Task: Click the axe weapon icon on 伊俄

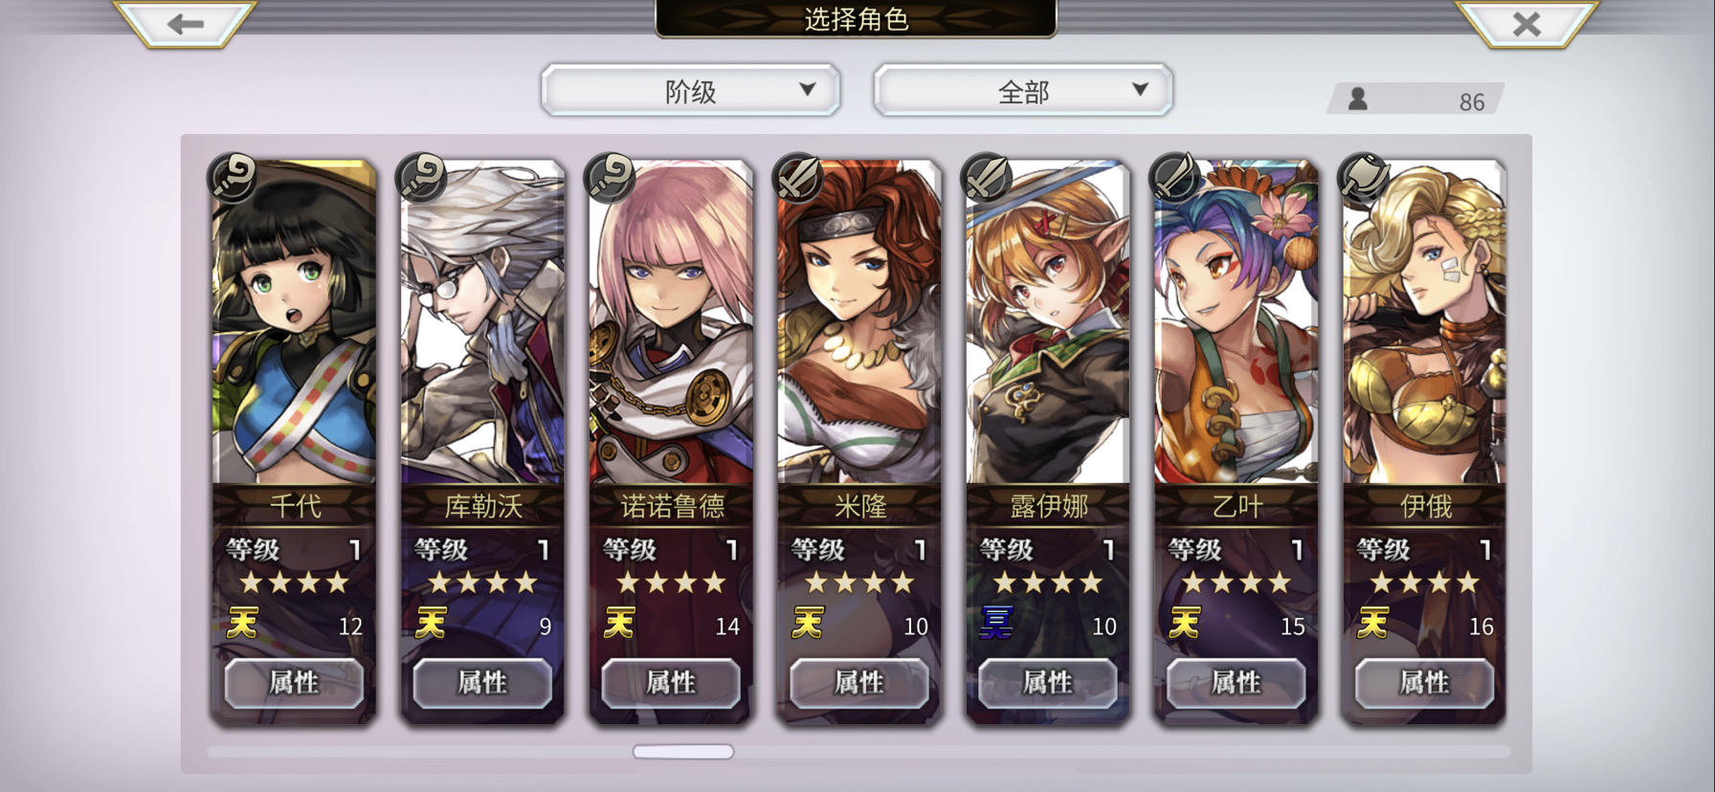Action: [x=1364, y=178]
